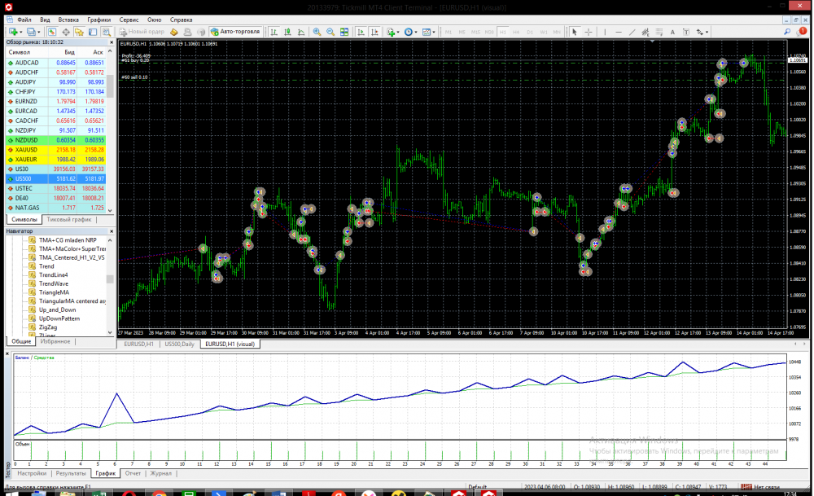The height and width of the screenshot is (496, 814).
Task: Open the indicators list dropdown arrow
Action: click(x=399, y=32)
